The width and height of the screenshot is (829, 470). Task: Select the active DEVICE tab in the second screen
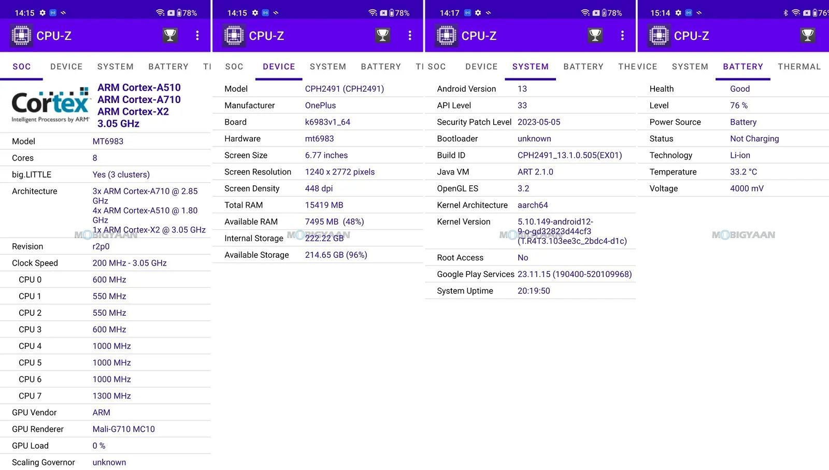(x=279, y=66)
